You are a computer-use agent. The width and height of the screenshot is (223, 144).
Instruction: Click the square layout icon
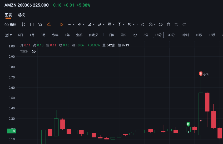click(32, 24)
